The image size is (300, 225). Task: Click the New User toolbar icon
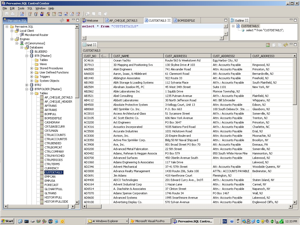[x=42, y=14]
